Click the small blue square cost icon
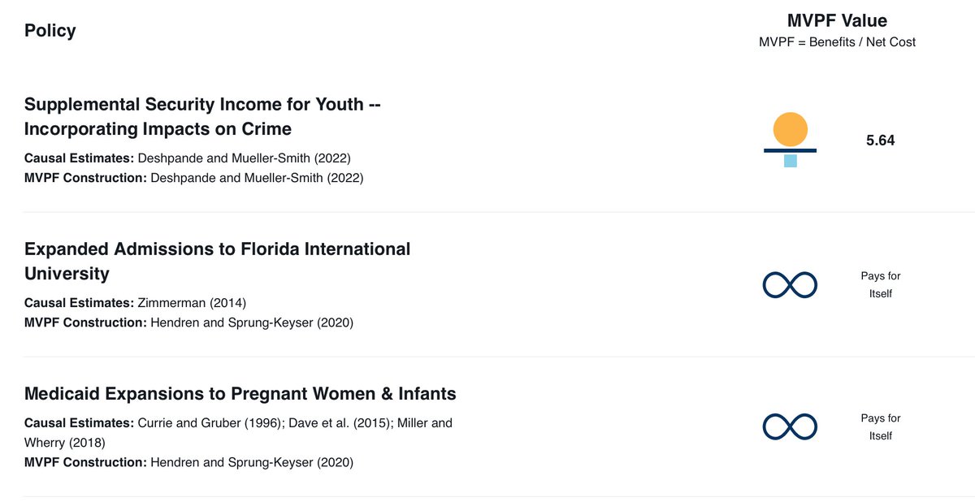The width and height of the screenshot is (975, 502). point(790,161)
